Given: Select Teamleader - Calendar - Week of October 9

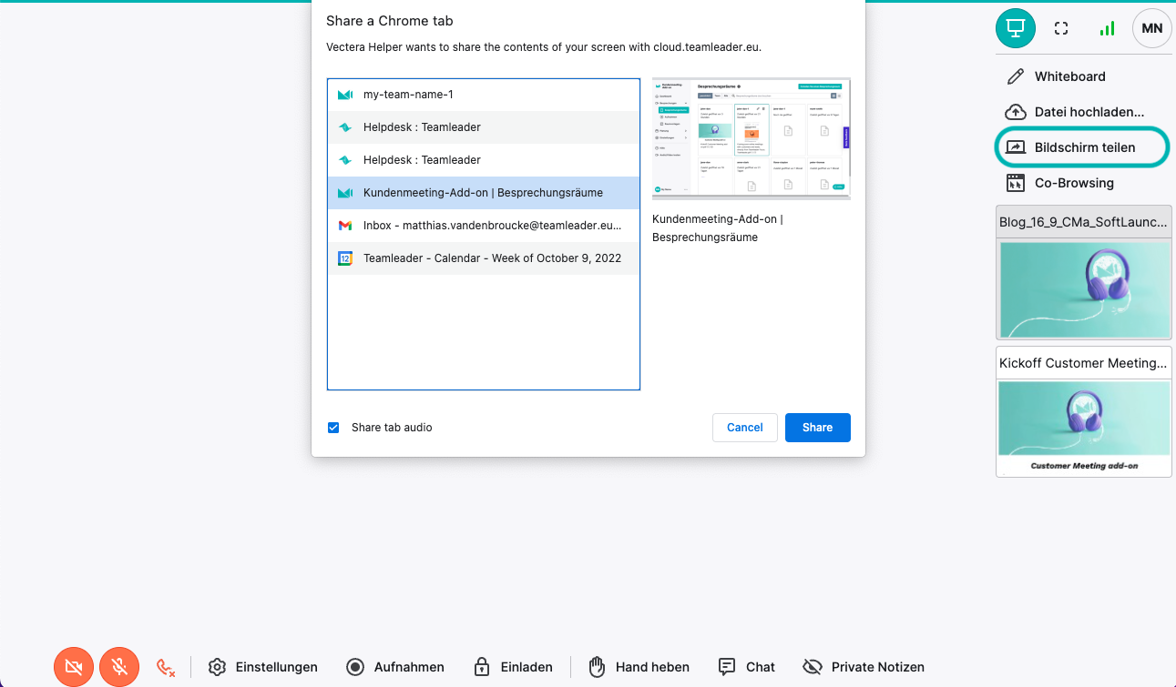Looking at the screenshot, I should (x=484, y=258).
